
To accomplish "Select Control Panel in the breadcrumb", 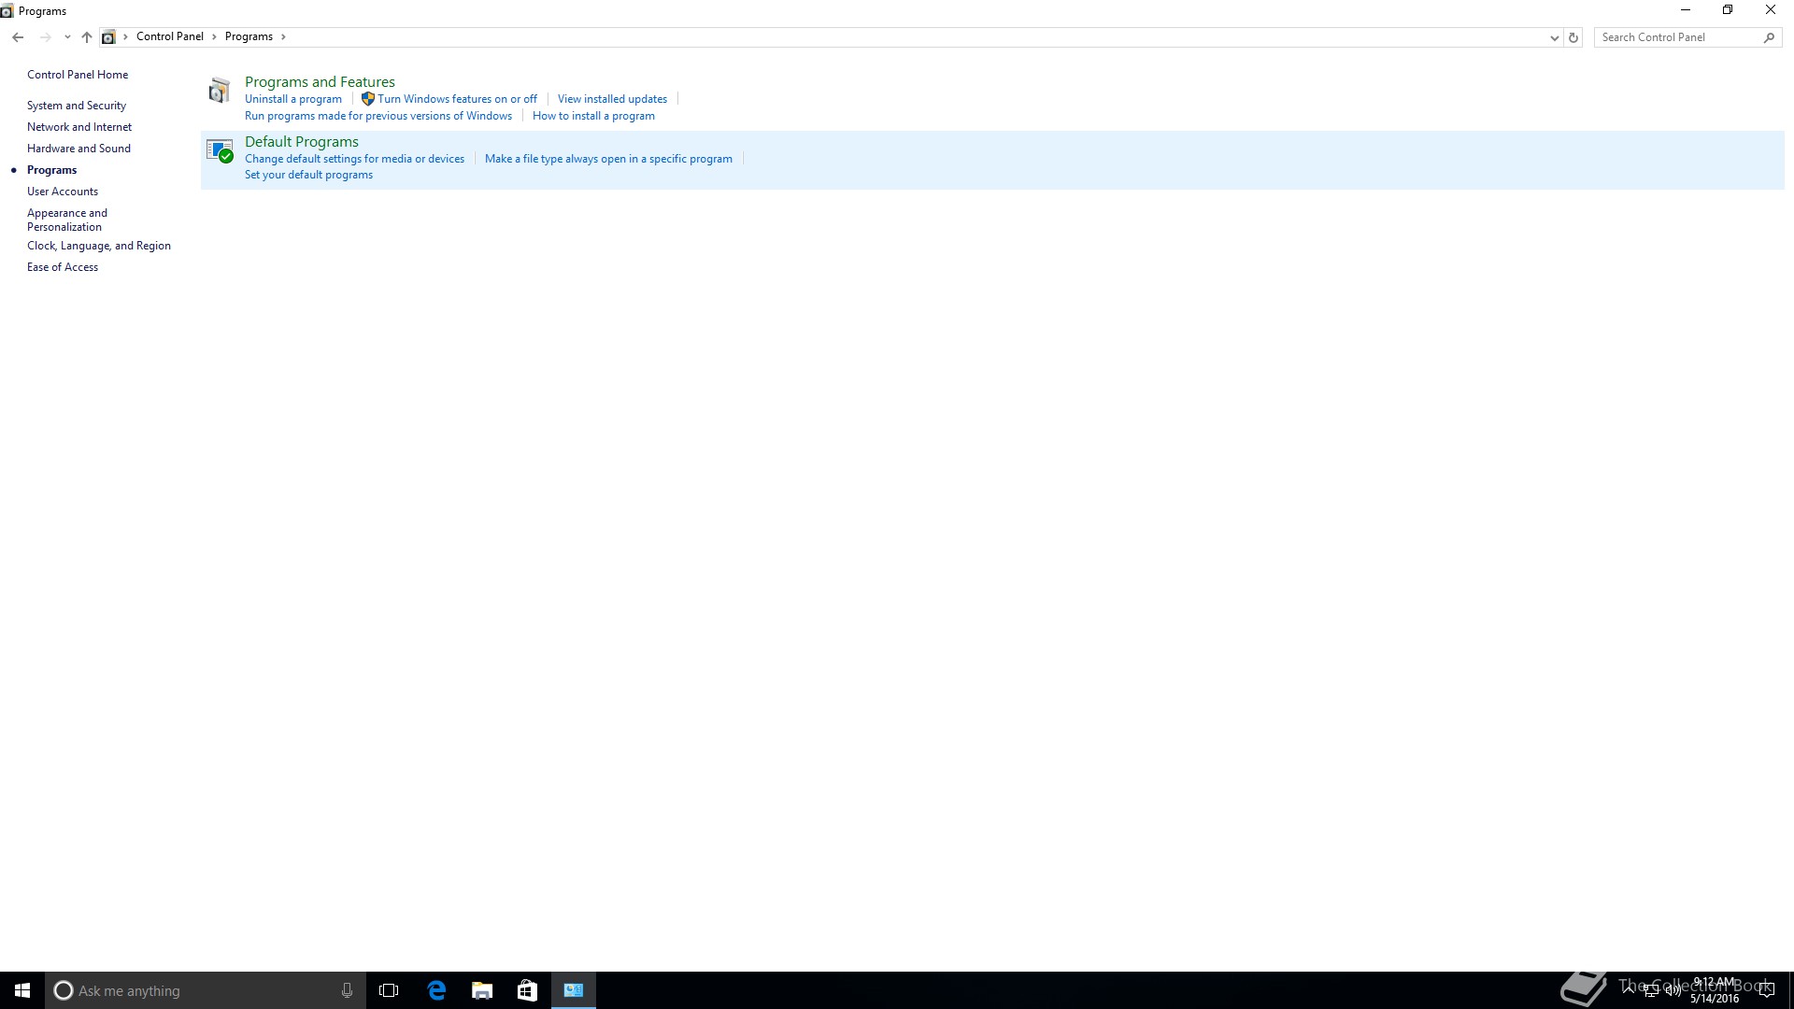I will tap(169, 36).
